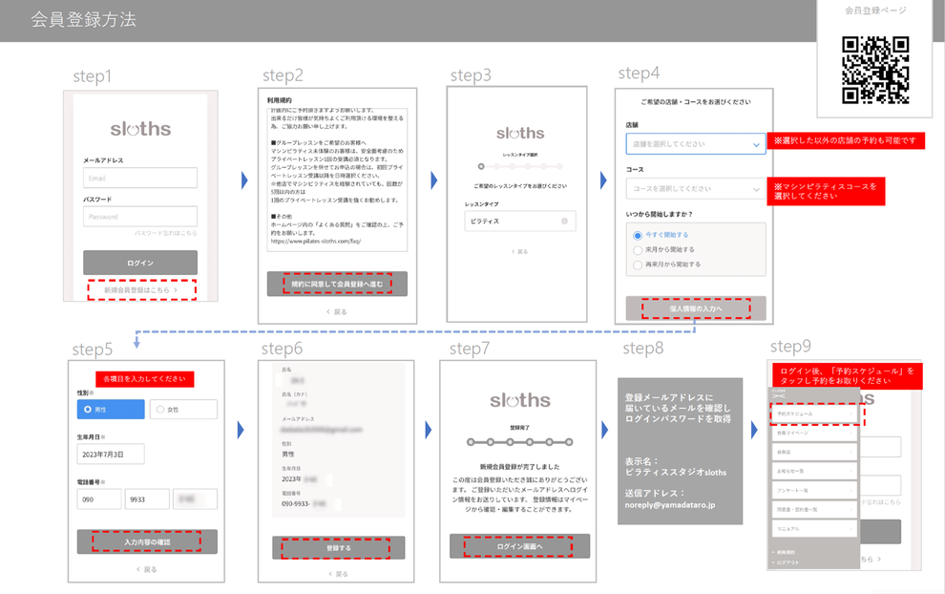
Task: Click the first progress step circle in step3
Action: (481, 166)
